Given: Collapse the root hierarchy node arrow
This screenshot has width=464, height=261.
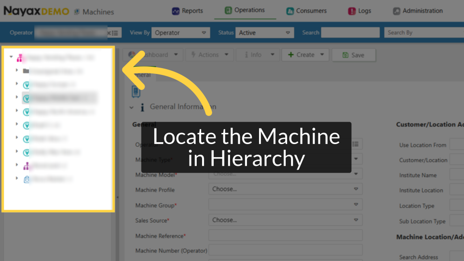Looking at the screenshot, I should pos(11,57).
